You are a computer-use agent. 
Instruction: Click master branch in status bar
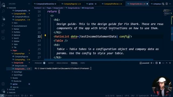9,96
